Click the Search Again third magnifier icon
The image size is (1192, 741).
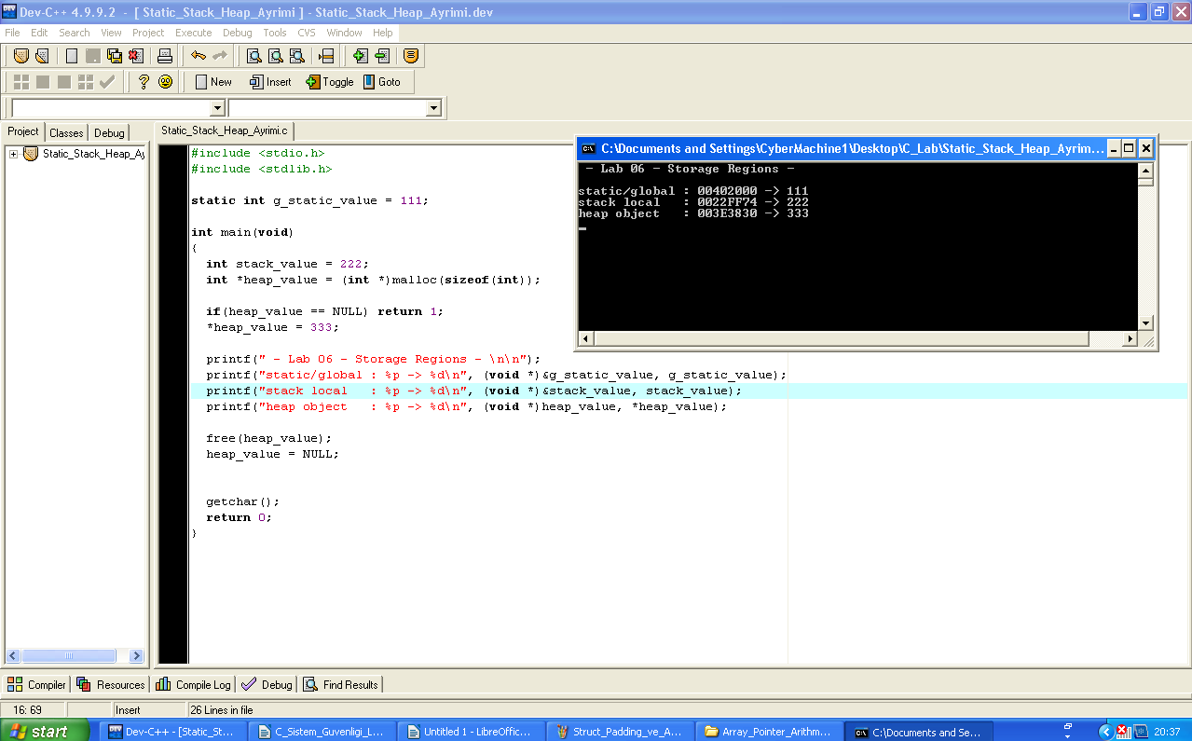tap(296, 56)
